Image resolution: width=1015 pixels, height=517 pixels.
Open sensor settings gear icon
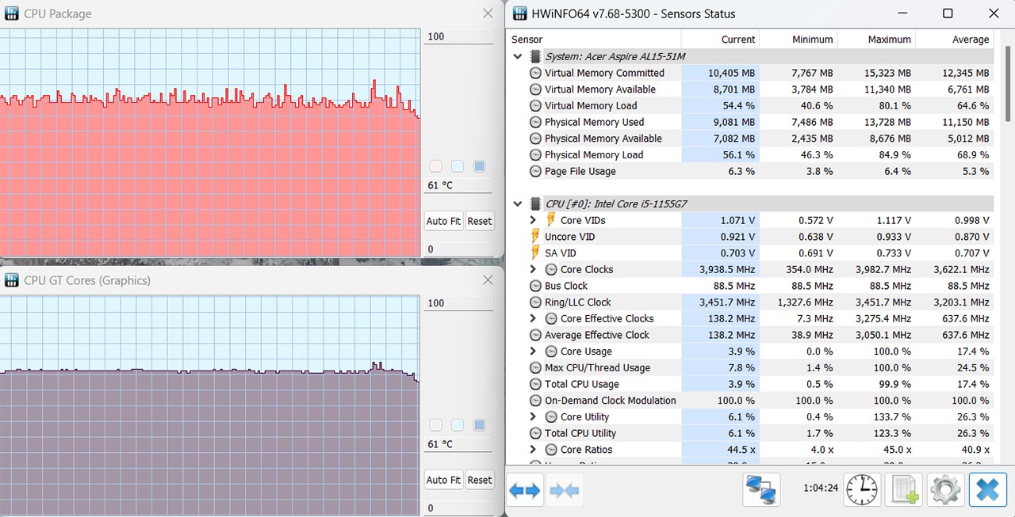945,490
